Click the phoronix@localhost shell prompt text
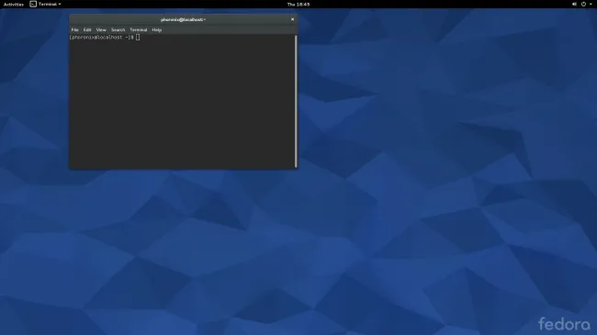597x335 pixels. pyautogui.click(x=102, y=38)
